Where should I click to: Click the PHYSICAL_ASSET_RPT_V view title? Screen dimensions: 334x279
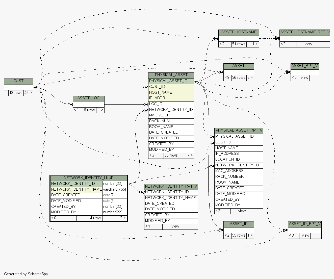239,131
